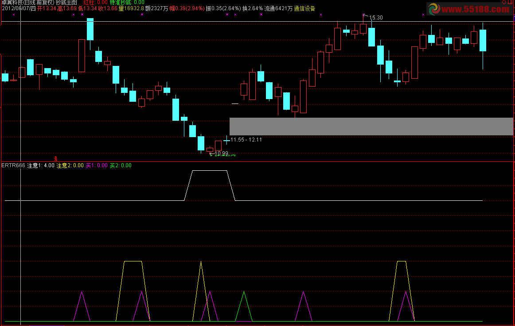Click the yellow 注意2: 0.00 legend

[70, 165]
